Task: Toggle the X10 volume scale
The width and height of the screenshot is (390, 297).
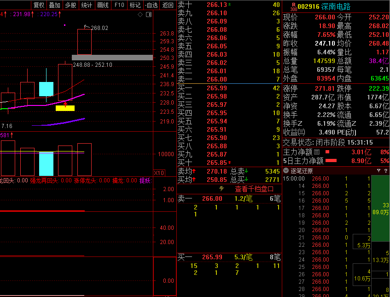Action: (x=159, y=173)
